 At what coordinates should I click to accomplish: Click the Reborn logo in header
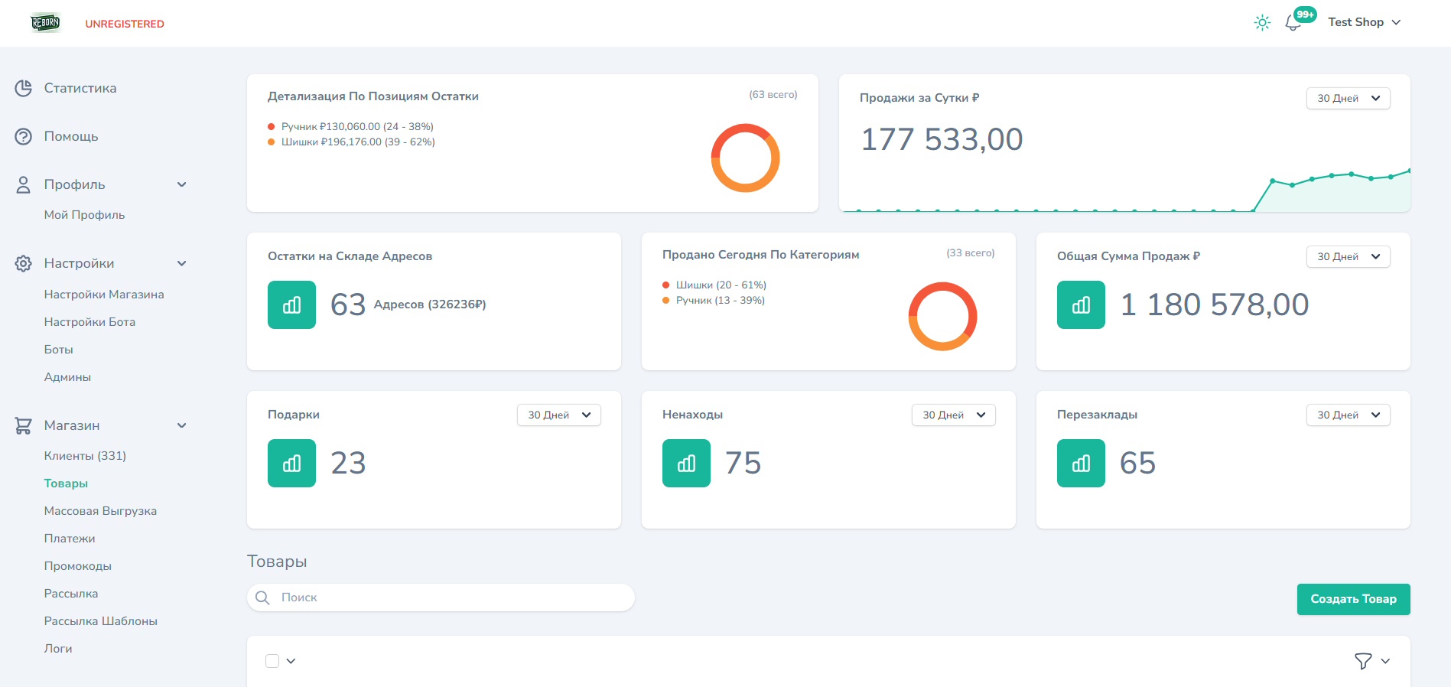click(x=45, y=23)
